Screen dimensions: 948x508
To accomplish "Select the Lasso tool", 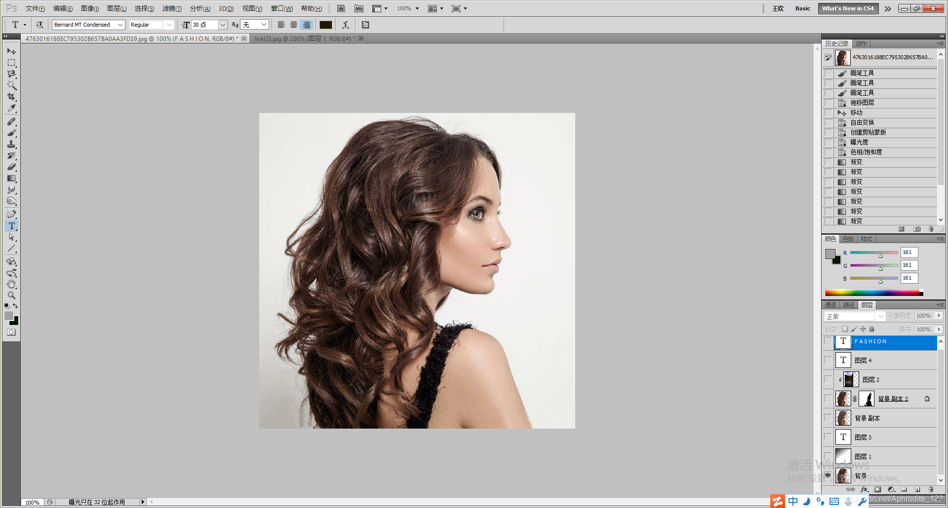I will click(11, 74).
